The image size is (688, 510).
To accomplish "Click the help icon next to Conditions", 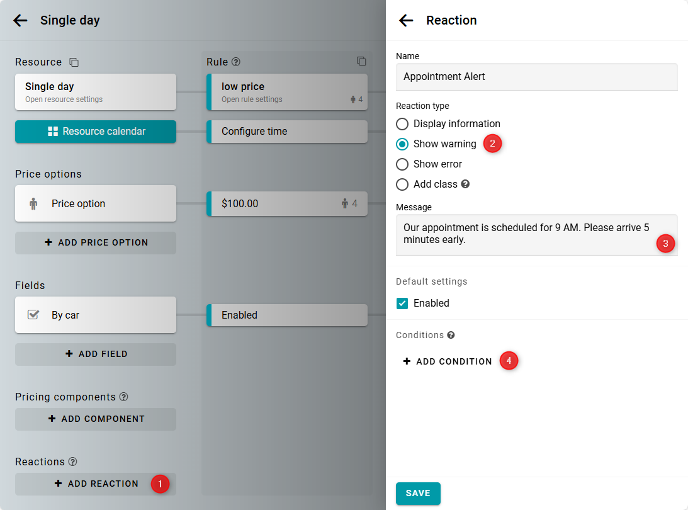I will coord(451,335).
